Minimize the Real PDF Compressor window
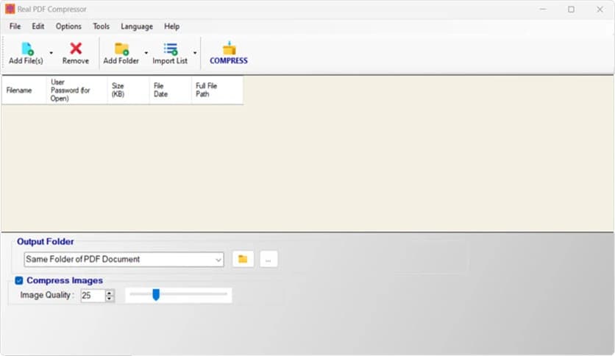 pos(543,9)
